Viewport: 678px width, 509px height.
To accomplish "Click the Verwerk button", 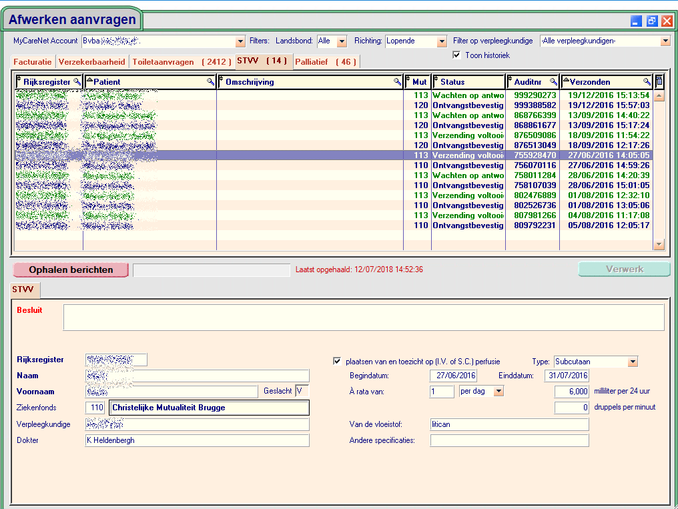I will point(625,269).
